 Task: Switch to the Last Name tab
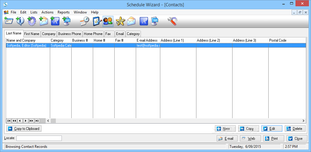(x=14, y=33)
